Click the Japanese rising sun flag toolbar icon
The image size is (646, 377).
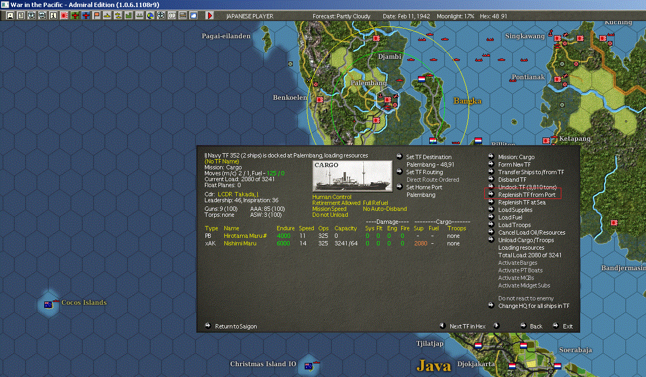(x=64, y=16)
